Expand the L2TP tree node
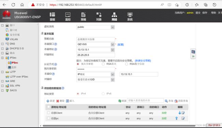 2,72
